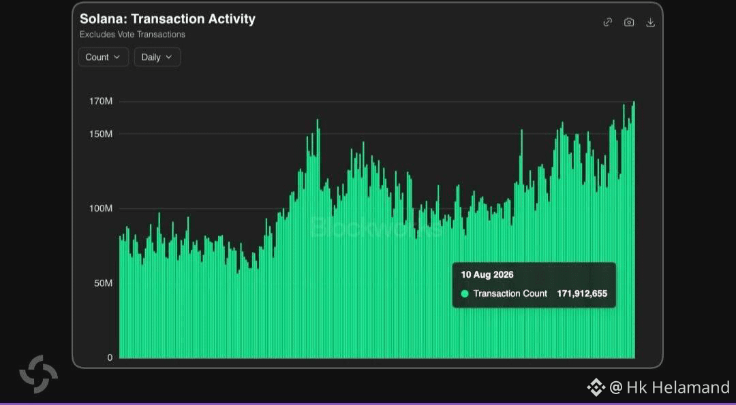
Task: Take chart snapshot with camera icon
Action: (x=629, y=22)
